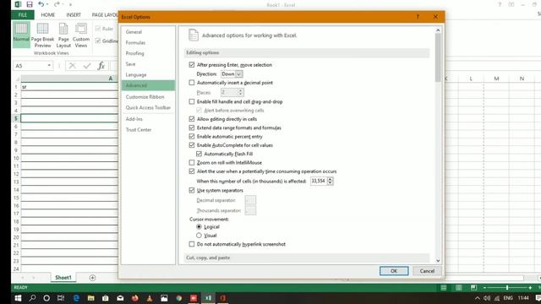This screenshot has height=304, width=541.
Task: Open the Add-Ins options category
Action: click(134, 118)
